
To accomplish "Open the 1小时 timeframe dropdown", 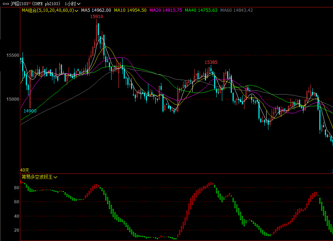I will click(x=72, y=4).
